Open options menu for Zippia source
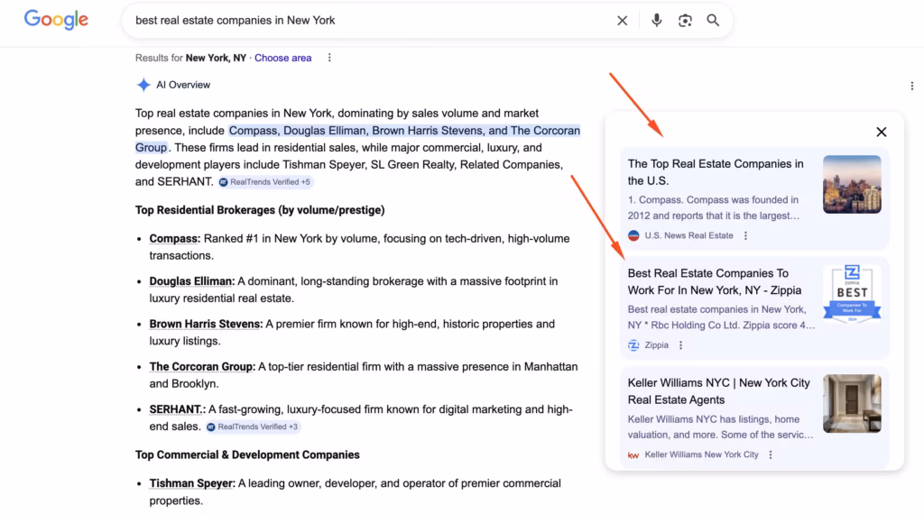Screen dimensions: 924x514 click(x=680, y=345)
